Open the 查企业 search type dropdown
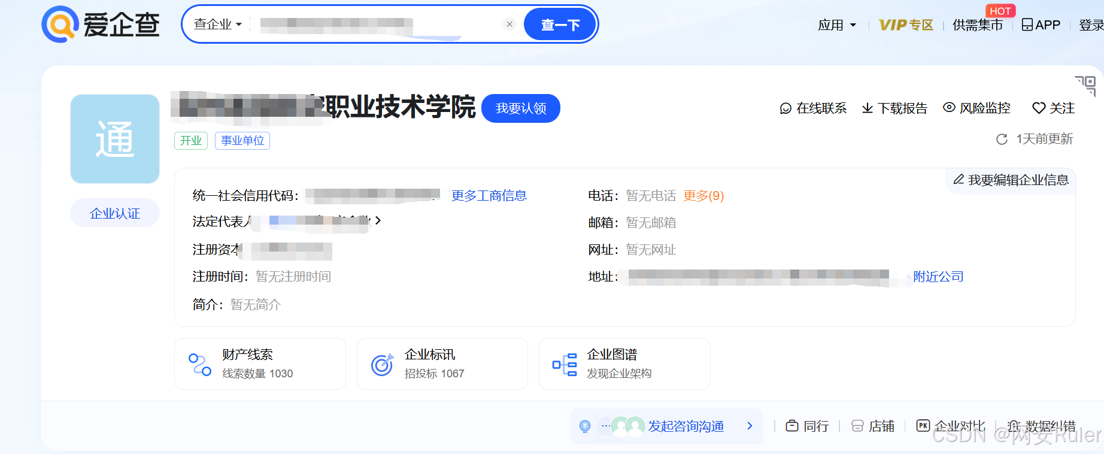Image resolution: width=1104 pixels, height=454 pixels. 218,25
